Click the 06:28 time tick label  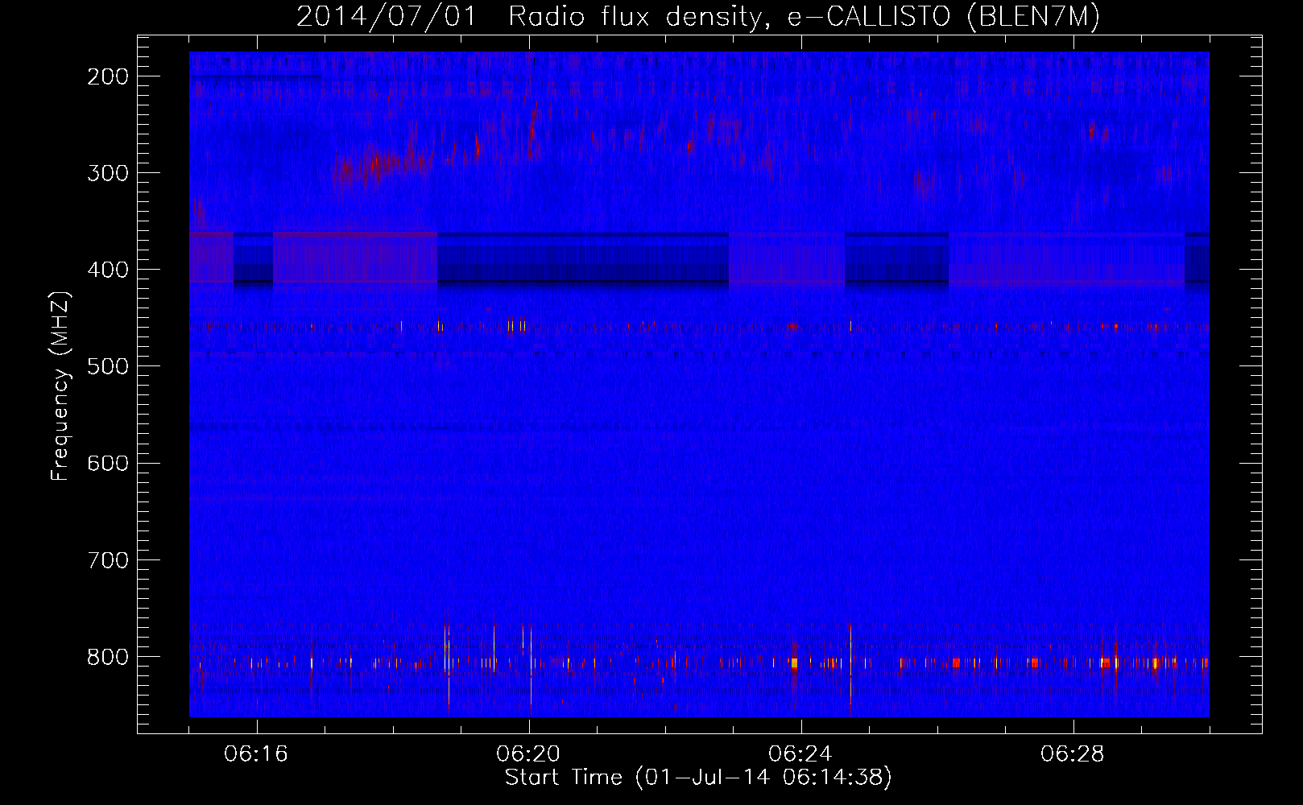click(1073, 754)
